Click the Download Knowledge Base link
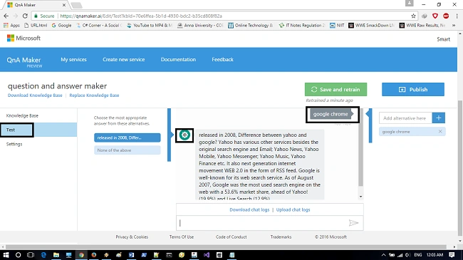Viewport: 463px width, 260px height. pyautogui.click(x=35, y=95)
